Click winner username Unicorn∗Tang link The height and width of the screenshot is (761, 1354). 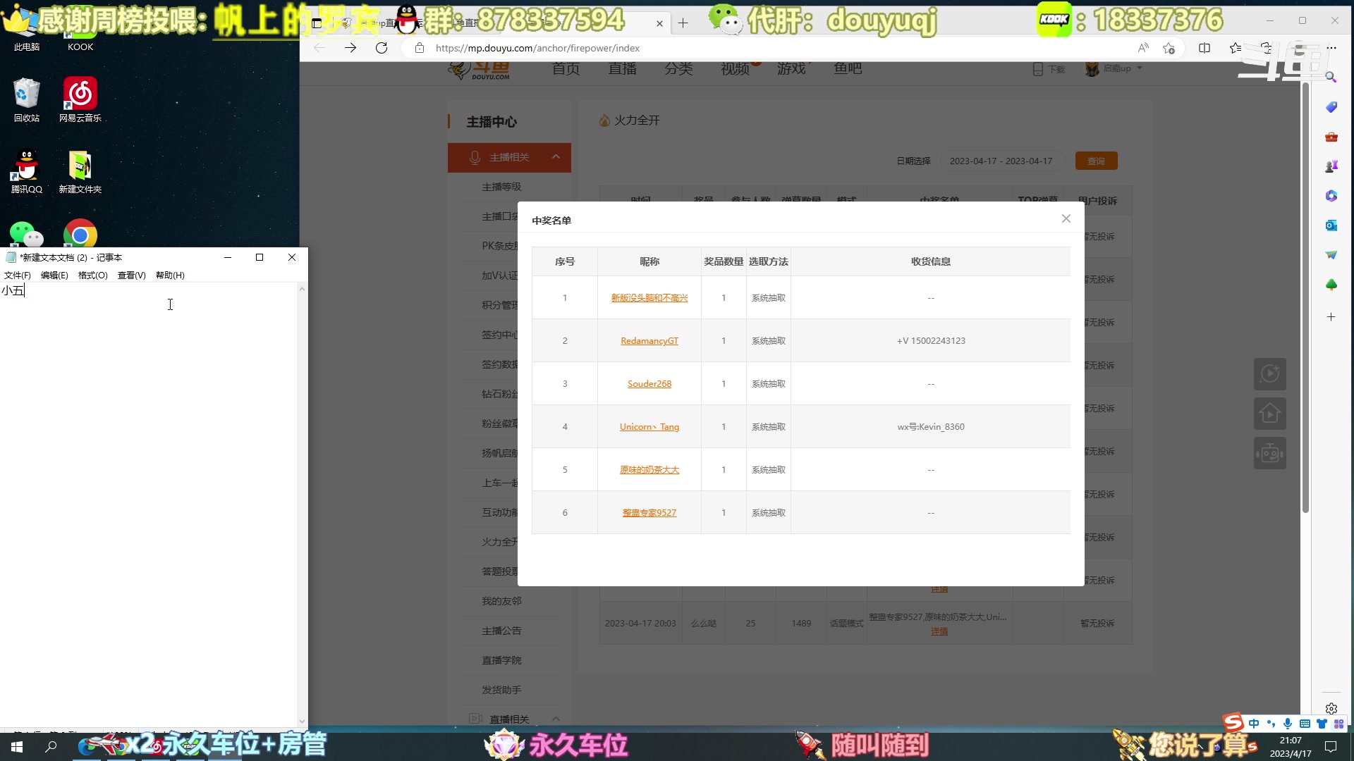[x=649, y=426]
